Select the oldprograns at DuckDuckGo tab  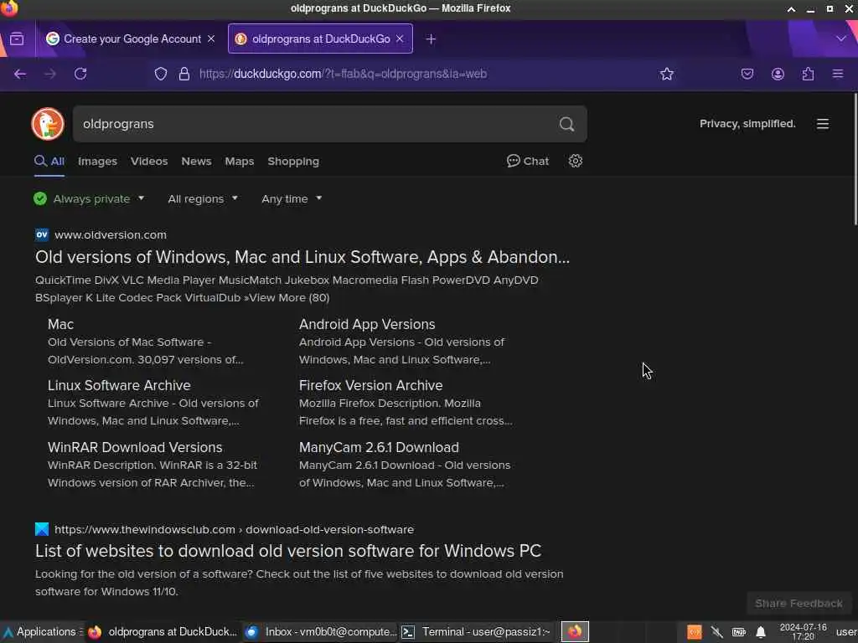(320, 39)
